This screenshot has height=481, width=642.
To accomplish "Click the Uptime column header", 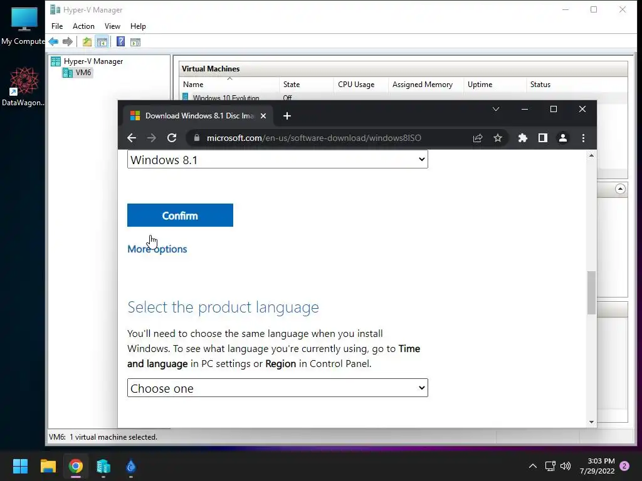I will pos(495,85).
